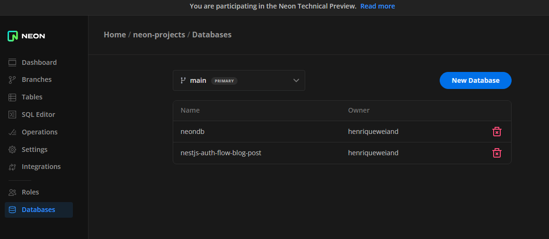Click the Integrations puzzle icon

coord(12,167)
